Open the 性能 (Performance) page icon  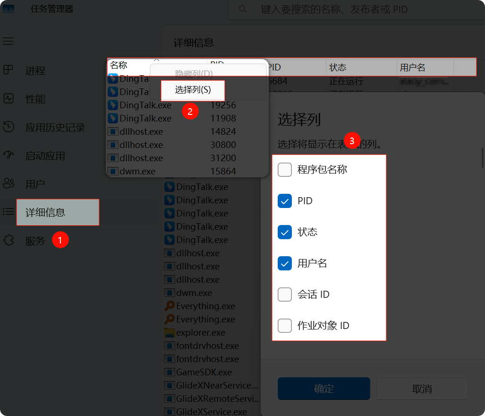(9, 99)
